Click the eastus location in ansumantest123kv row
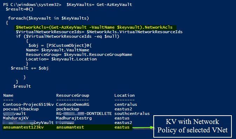236x139 pixels. pos(122,127)
